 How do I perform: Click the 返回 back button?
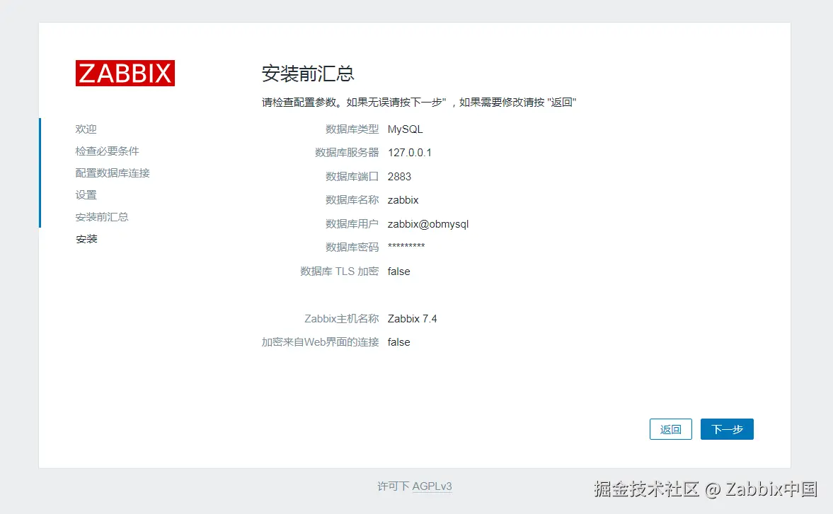[670, 429]
